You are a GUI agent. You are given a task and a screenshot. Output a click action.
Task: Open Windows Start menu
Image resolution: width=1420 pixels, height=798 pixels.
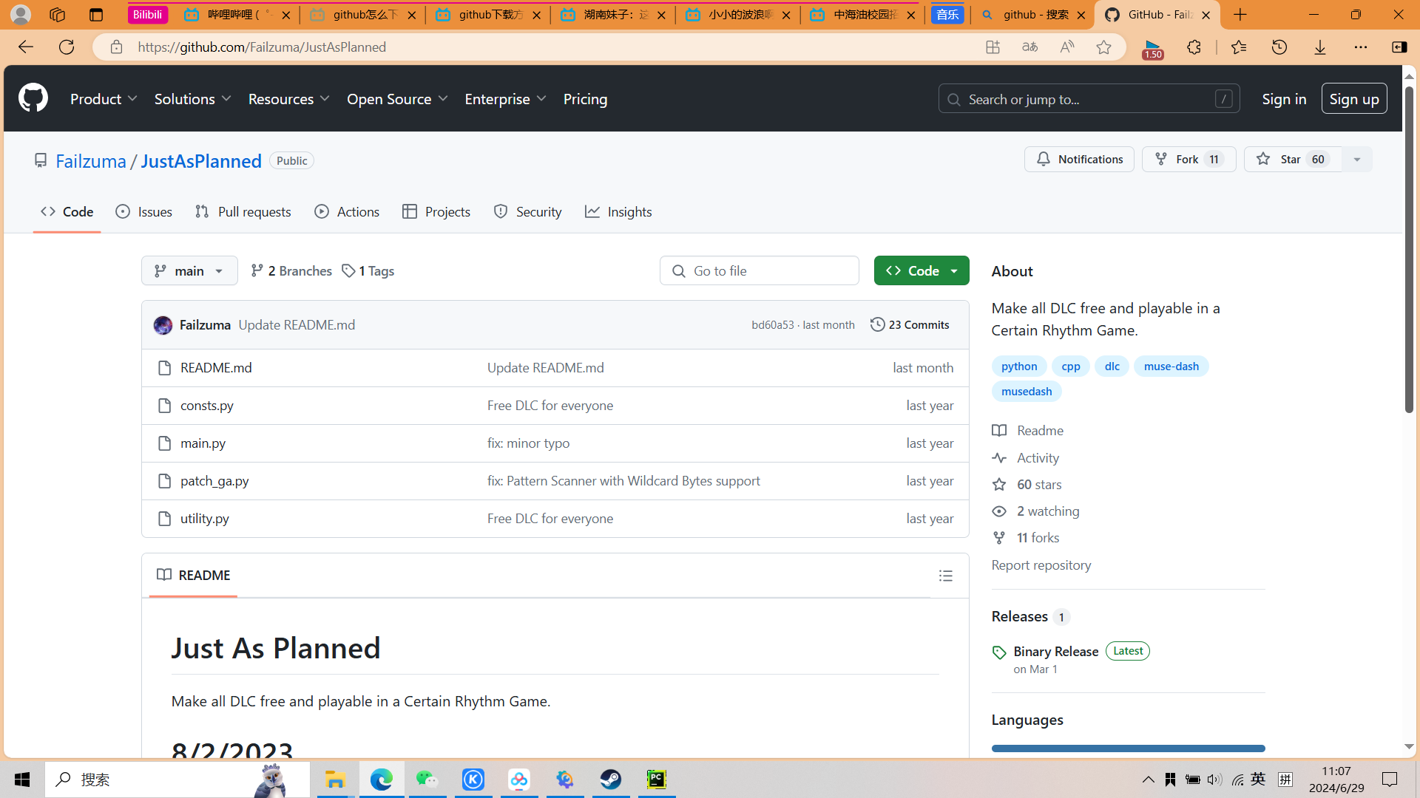(22, 780)
